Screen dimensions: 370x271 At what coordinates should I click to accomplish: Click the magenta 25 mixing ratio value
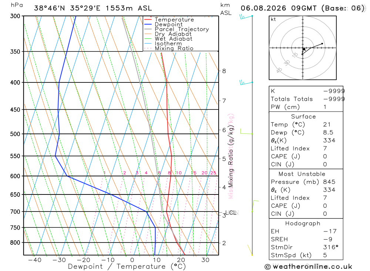click(213, 173)
